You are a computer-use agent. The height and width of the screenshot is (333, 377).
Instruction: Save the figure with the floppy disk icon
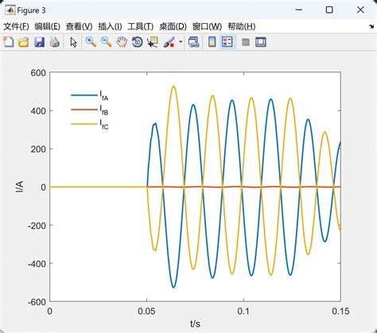point(39,42)
